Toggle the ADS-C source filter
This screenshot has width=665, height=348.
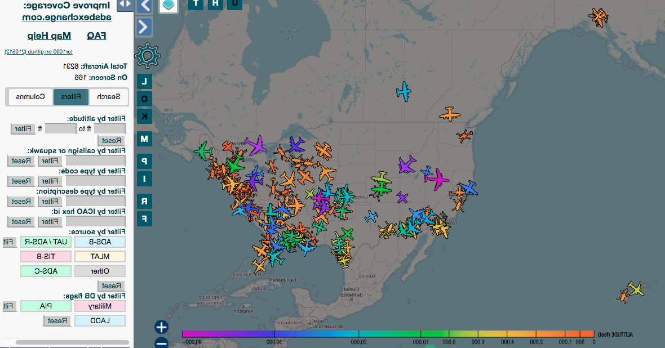[x=46, y=271]
